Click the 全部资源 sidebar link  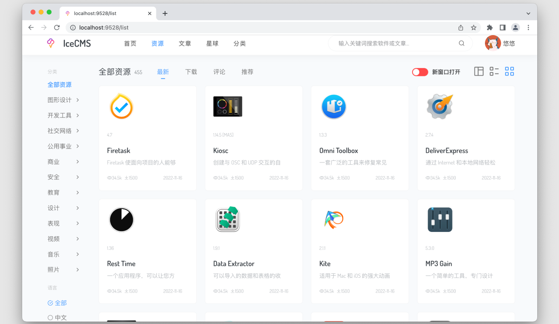coord(59,85)
